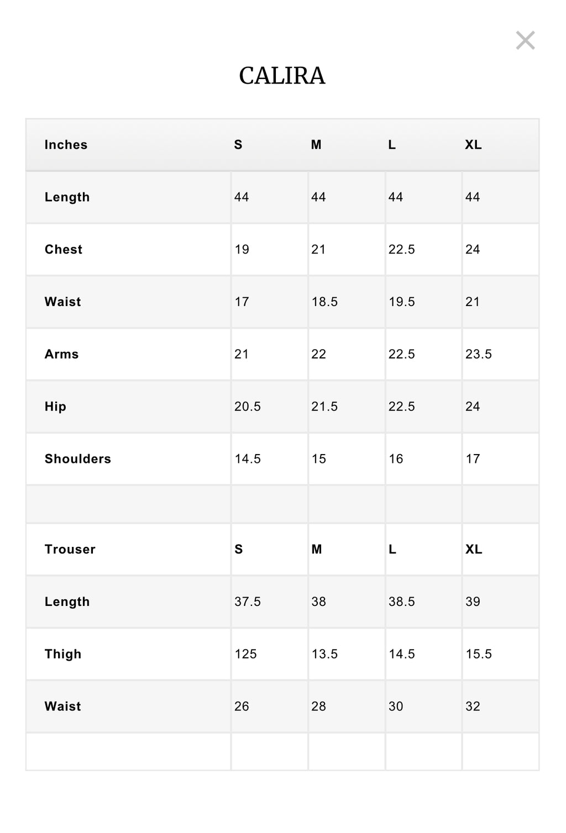566x833 pixels.
Task: Select the Inches header cell
Action: (66, 145)
